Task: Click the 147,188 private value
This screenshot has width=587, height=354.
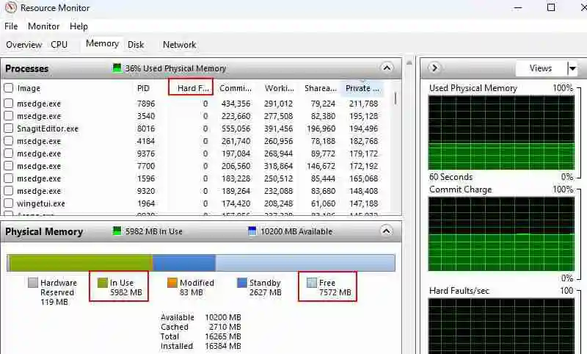Action: point(363,203)
